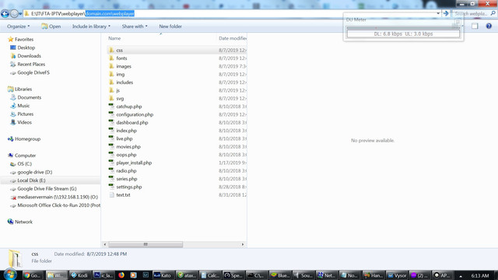Screen dimensions: 498x280
Task: Select the js folder icon
Action: point(111,90)
